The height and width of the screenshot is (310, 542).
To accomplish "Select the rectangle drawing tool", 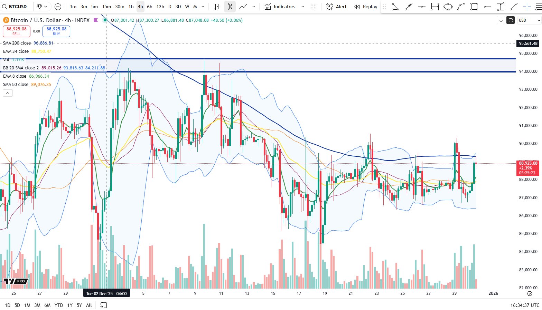I will 474,7.
